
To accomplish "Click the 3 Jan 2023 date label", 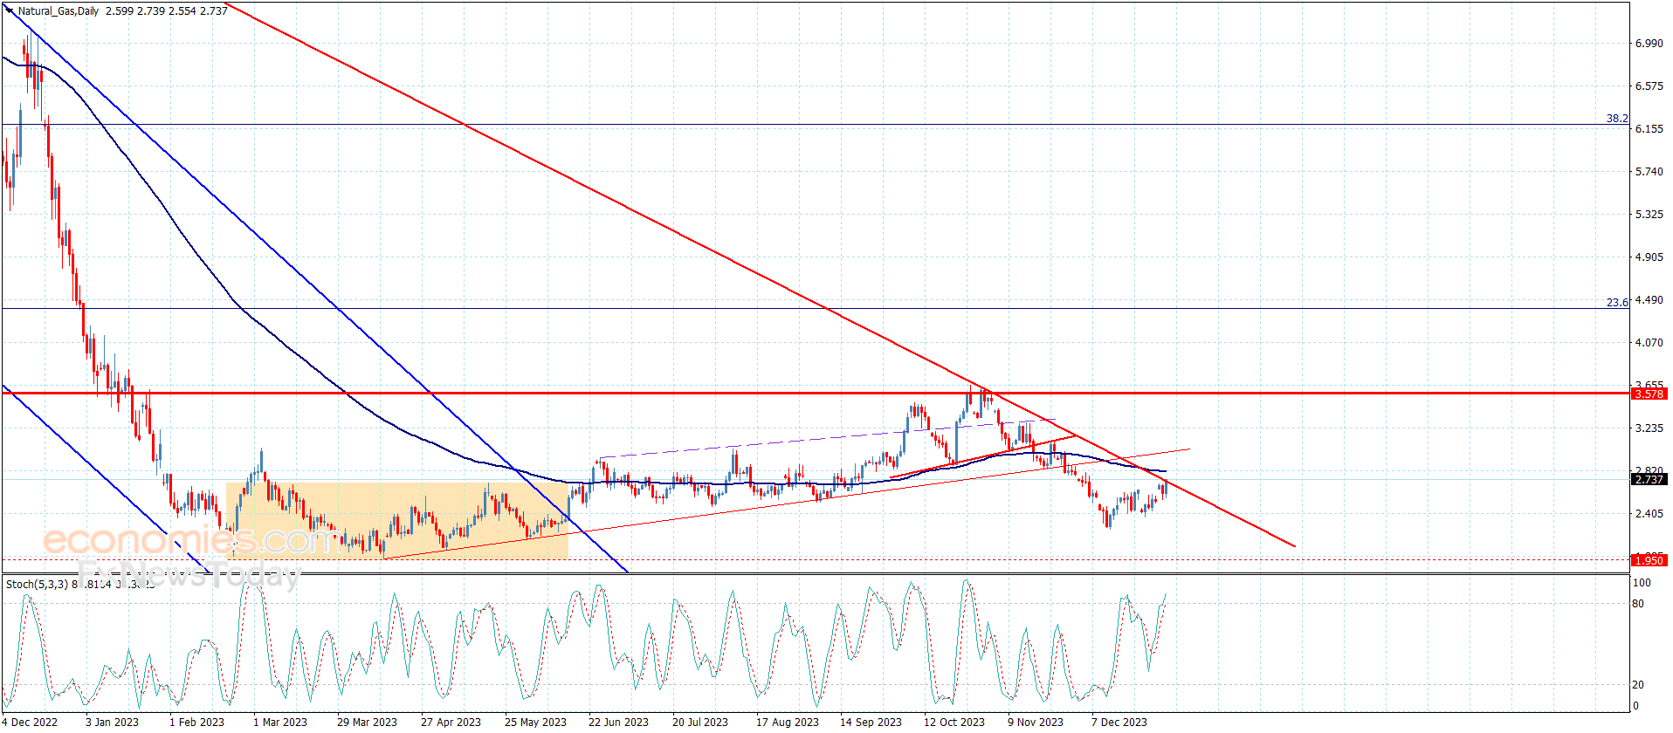I will (x=112, y=722).
